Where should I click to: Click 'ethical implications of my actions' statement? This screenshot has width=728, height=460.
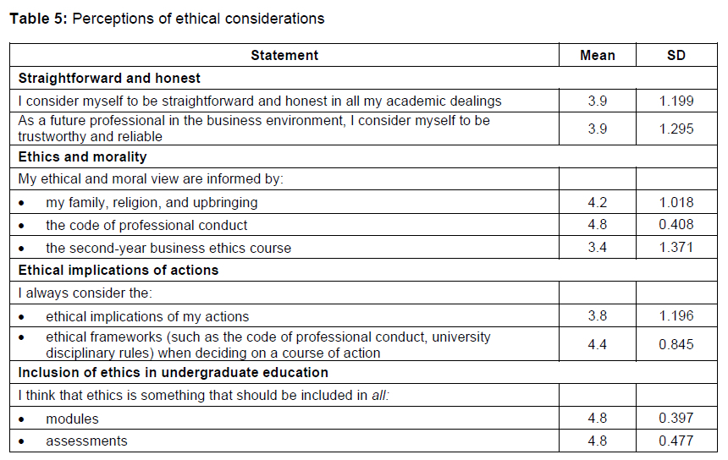click(x=147, y=316)
